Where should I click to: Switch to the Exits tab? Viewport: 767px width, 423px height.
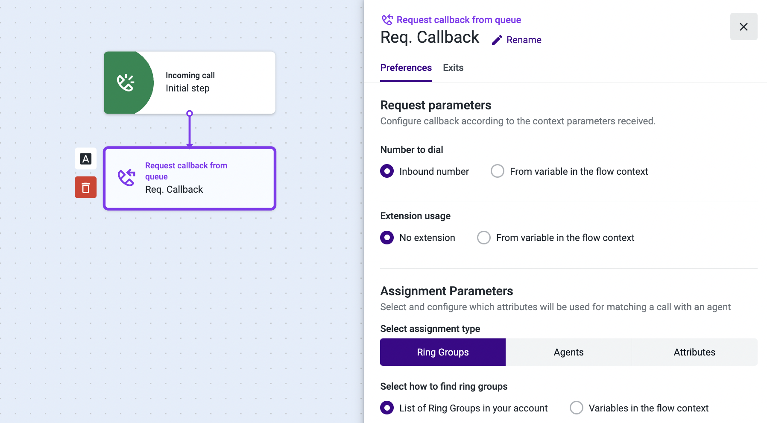(x=453, y=68)
